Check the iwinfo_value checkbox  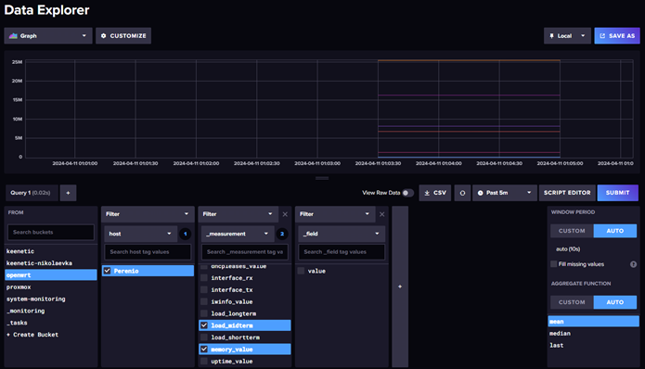[x=204, y=301]
